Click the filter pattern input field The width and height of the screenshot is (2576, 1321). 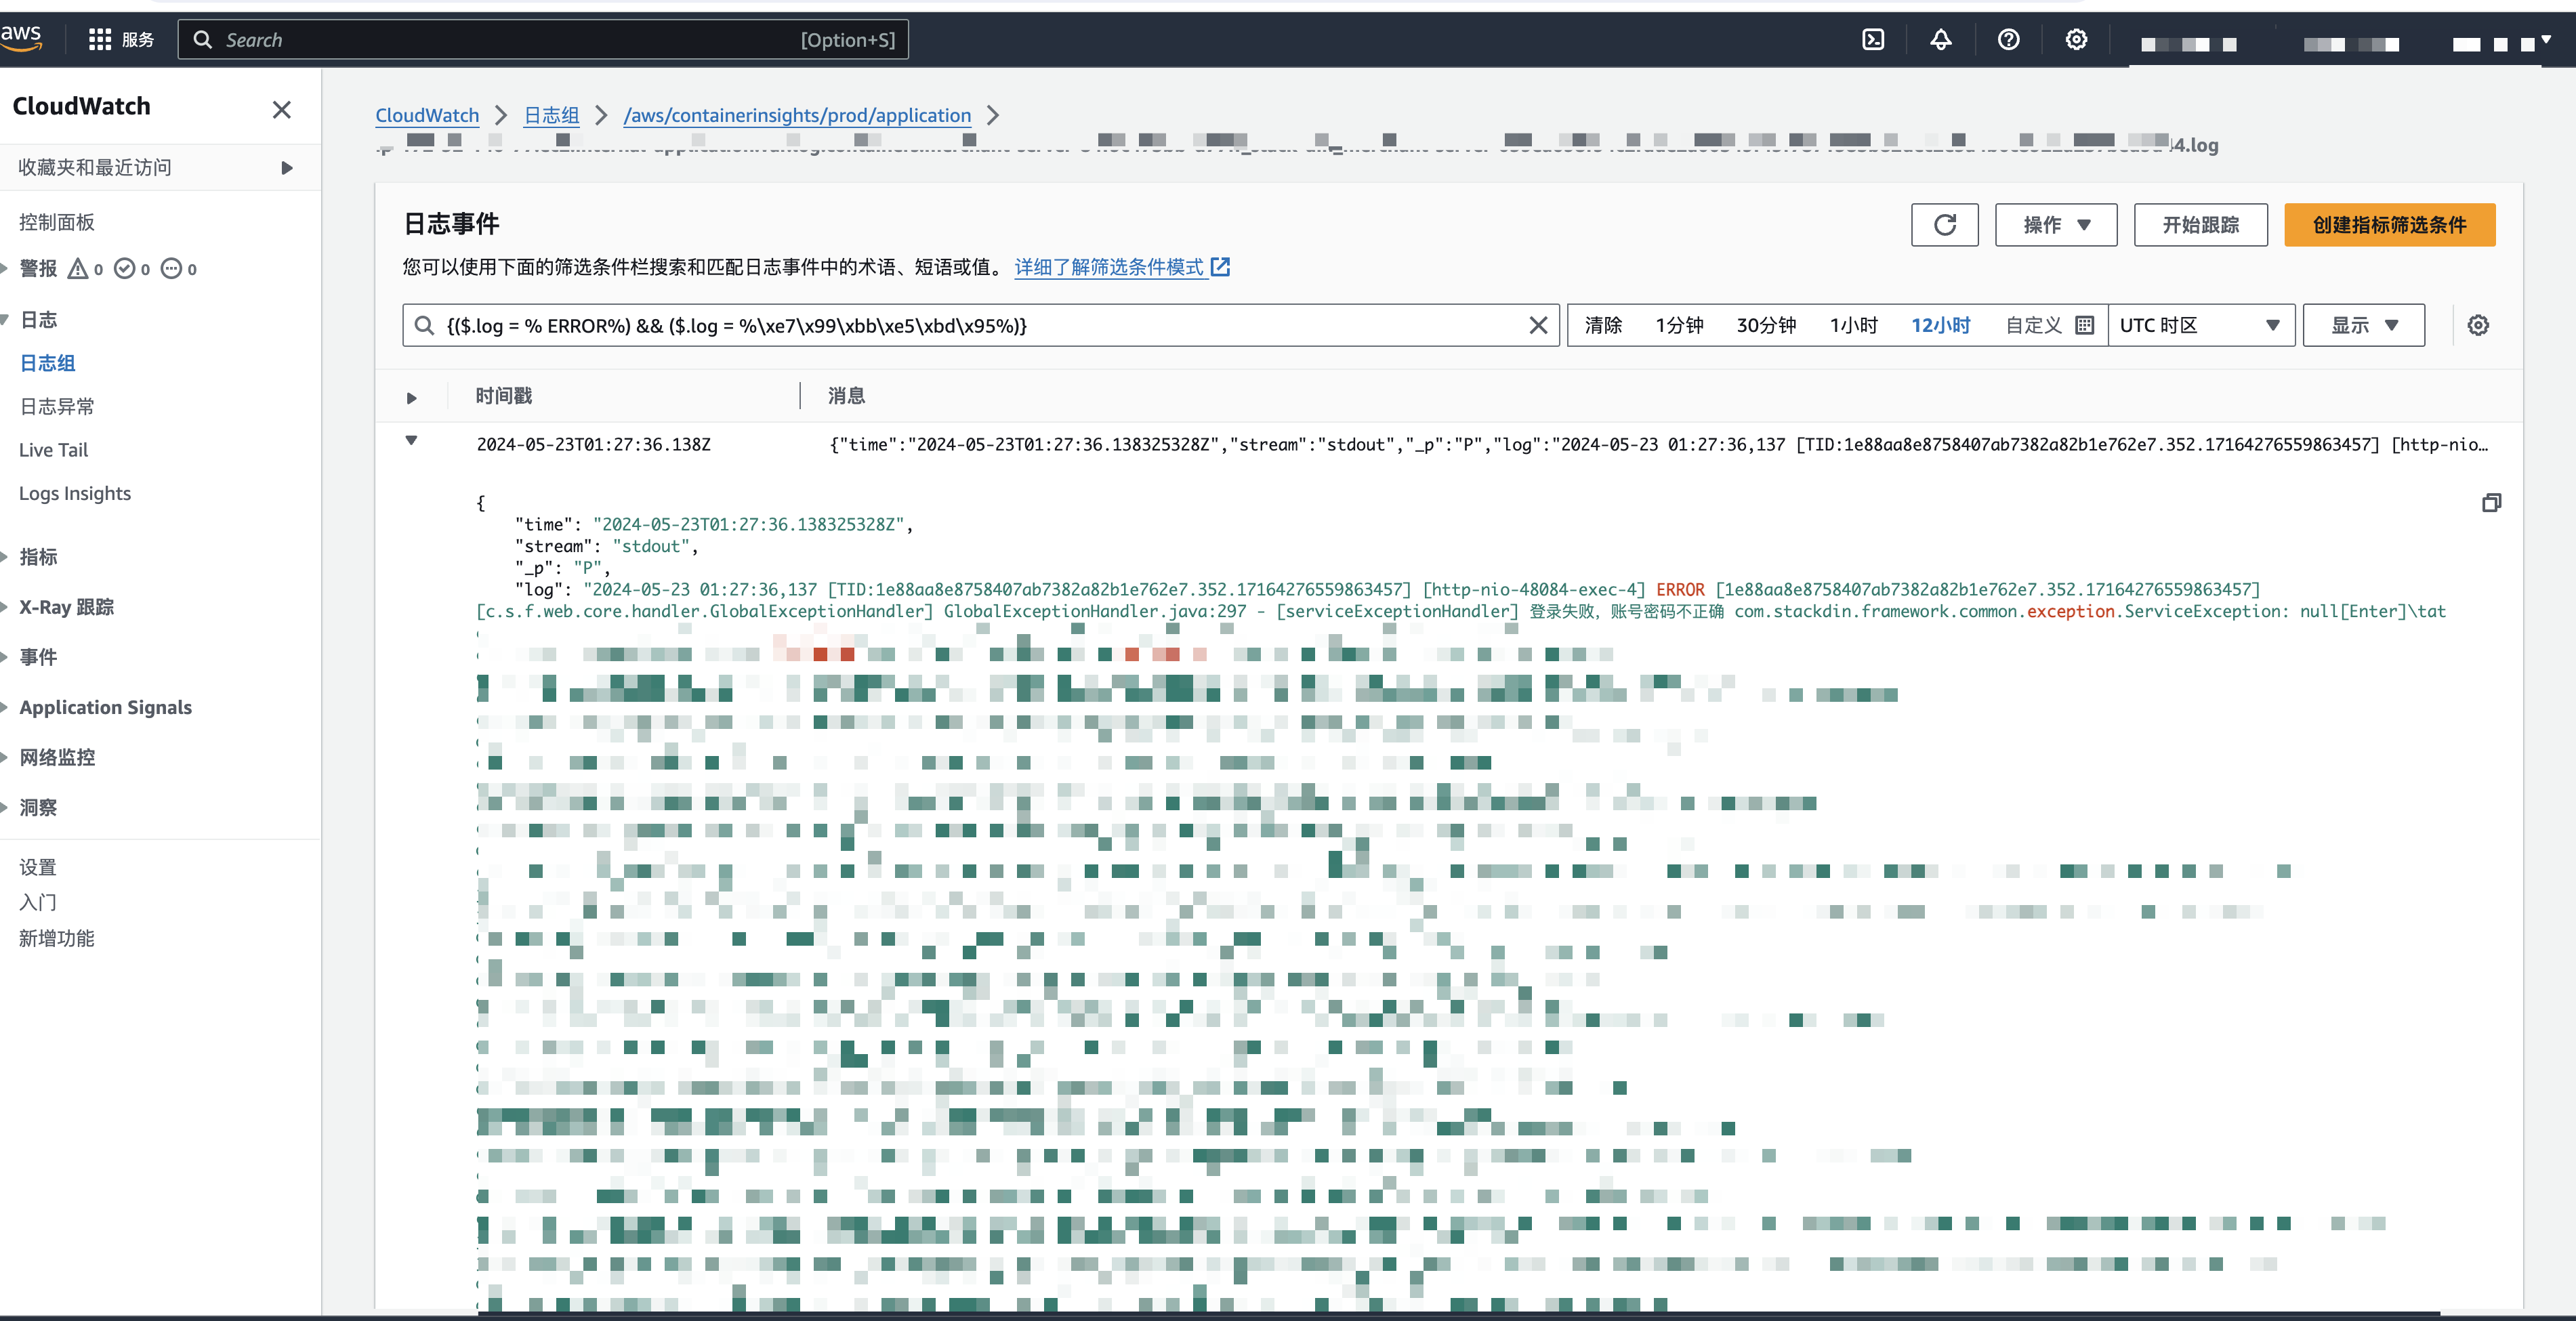tap(980, 325)
